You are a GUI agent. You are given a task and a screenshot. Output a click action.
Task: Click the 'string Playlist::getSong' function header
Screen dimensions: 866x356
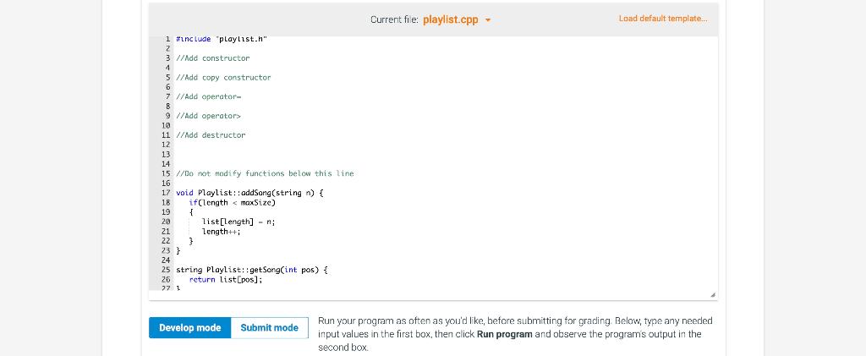(252, 270)
